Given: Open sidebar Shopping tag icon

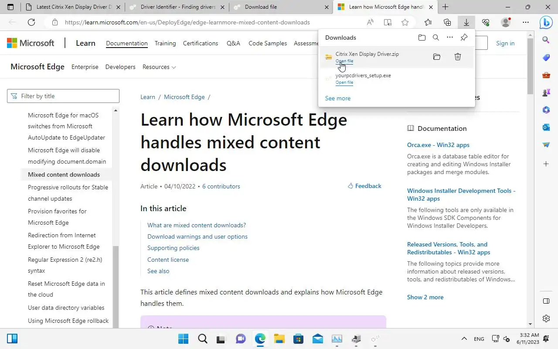Looking at the screenshot, I should [x=546, y=58].
